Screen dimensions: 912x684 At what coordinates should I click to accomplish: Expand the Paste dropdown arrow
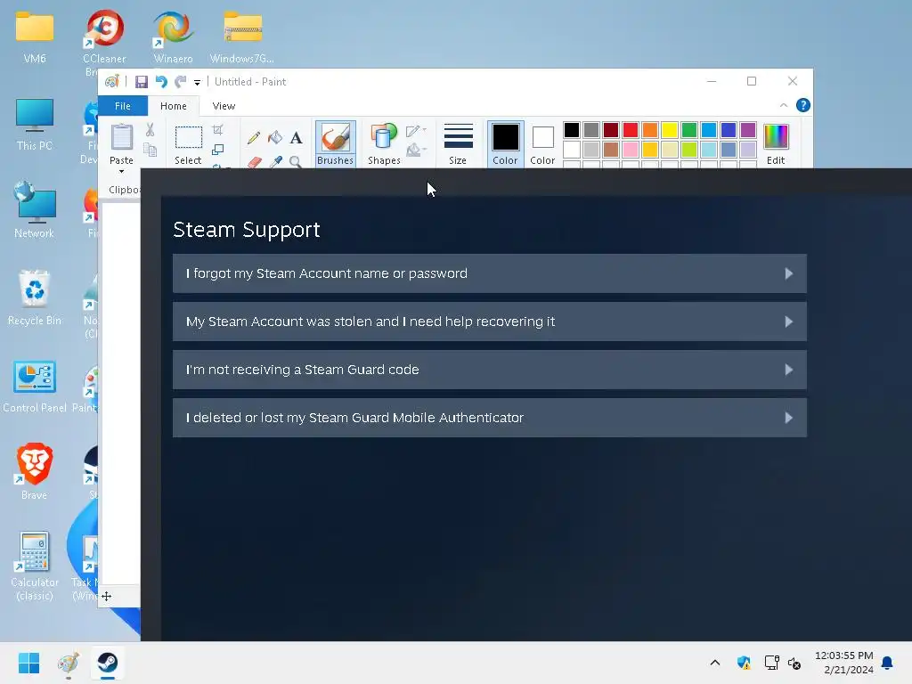pos(121,171)
